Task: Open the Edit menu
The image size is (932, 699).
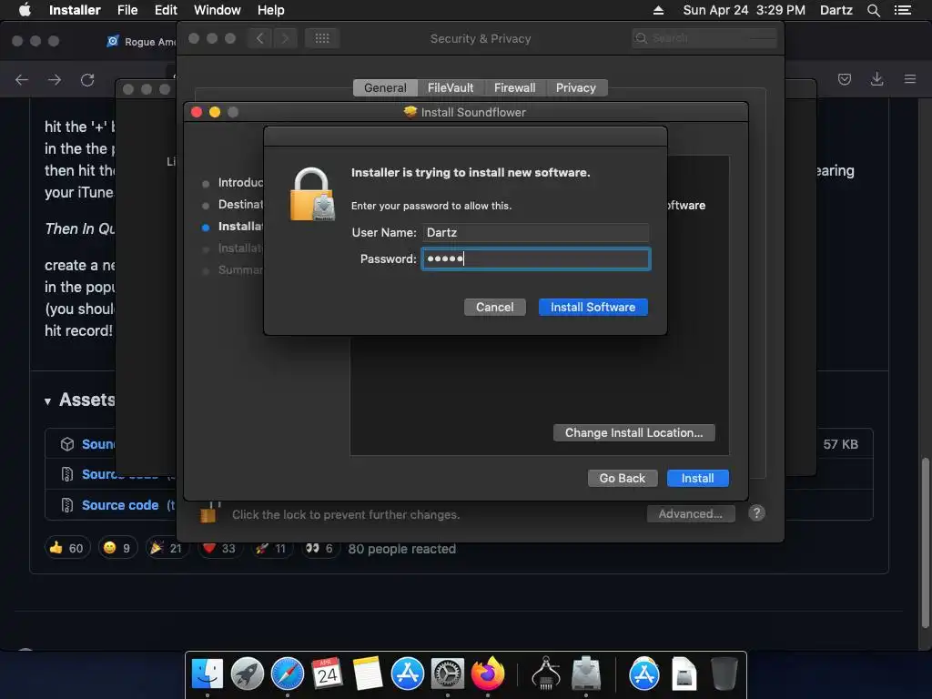Action: pos(166,10)
